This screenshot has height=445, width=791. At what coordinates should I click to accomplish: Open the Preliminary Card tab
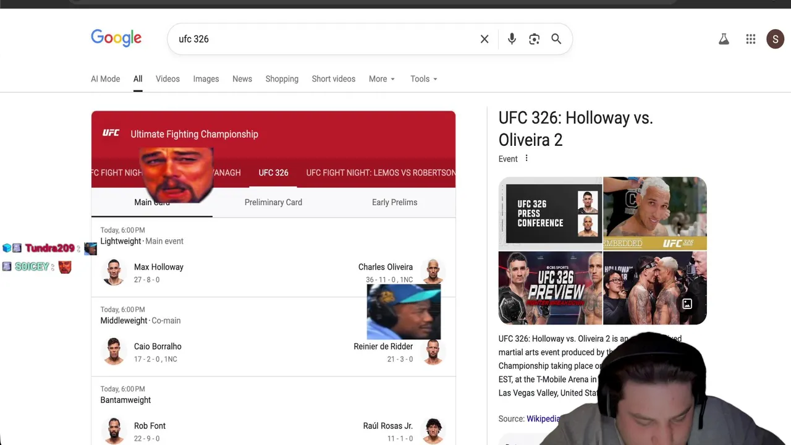coord(273,202)
